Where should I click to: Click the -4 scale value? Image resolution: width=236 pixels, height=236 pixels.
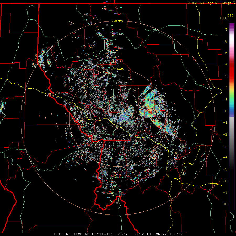[225, 158]
